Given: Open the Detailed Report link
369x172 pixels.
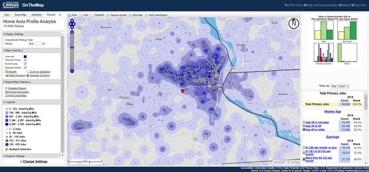Looking at the screenshot, I should tap(17, 88).
